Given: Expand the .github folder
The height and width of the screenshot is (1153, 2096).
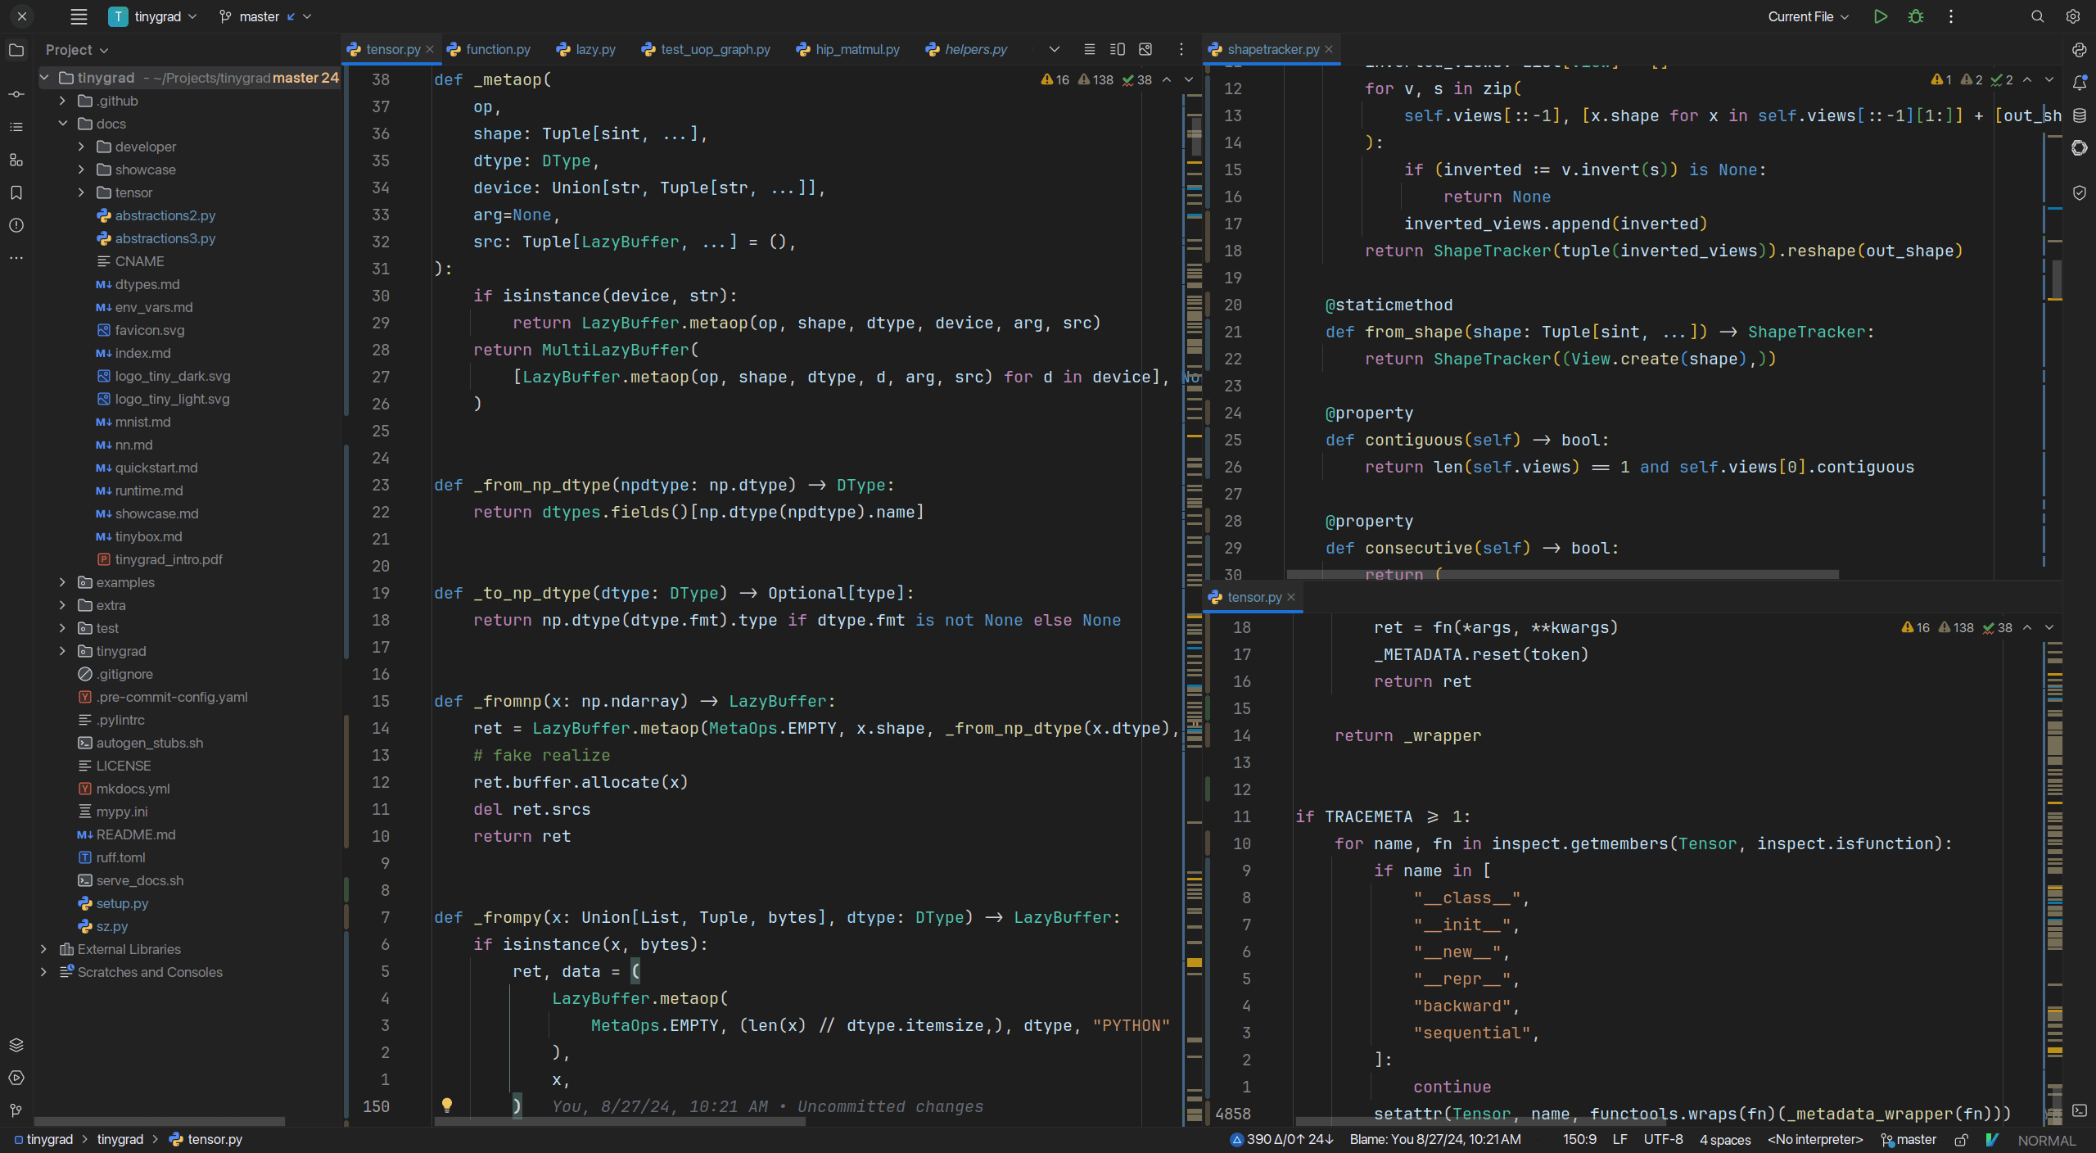Looking at the screenshot, I should coord(63,101).
